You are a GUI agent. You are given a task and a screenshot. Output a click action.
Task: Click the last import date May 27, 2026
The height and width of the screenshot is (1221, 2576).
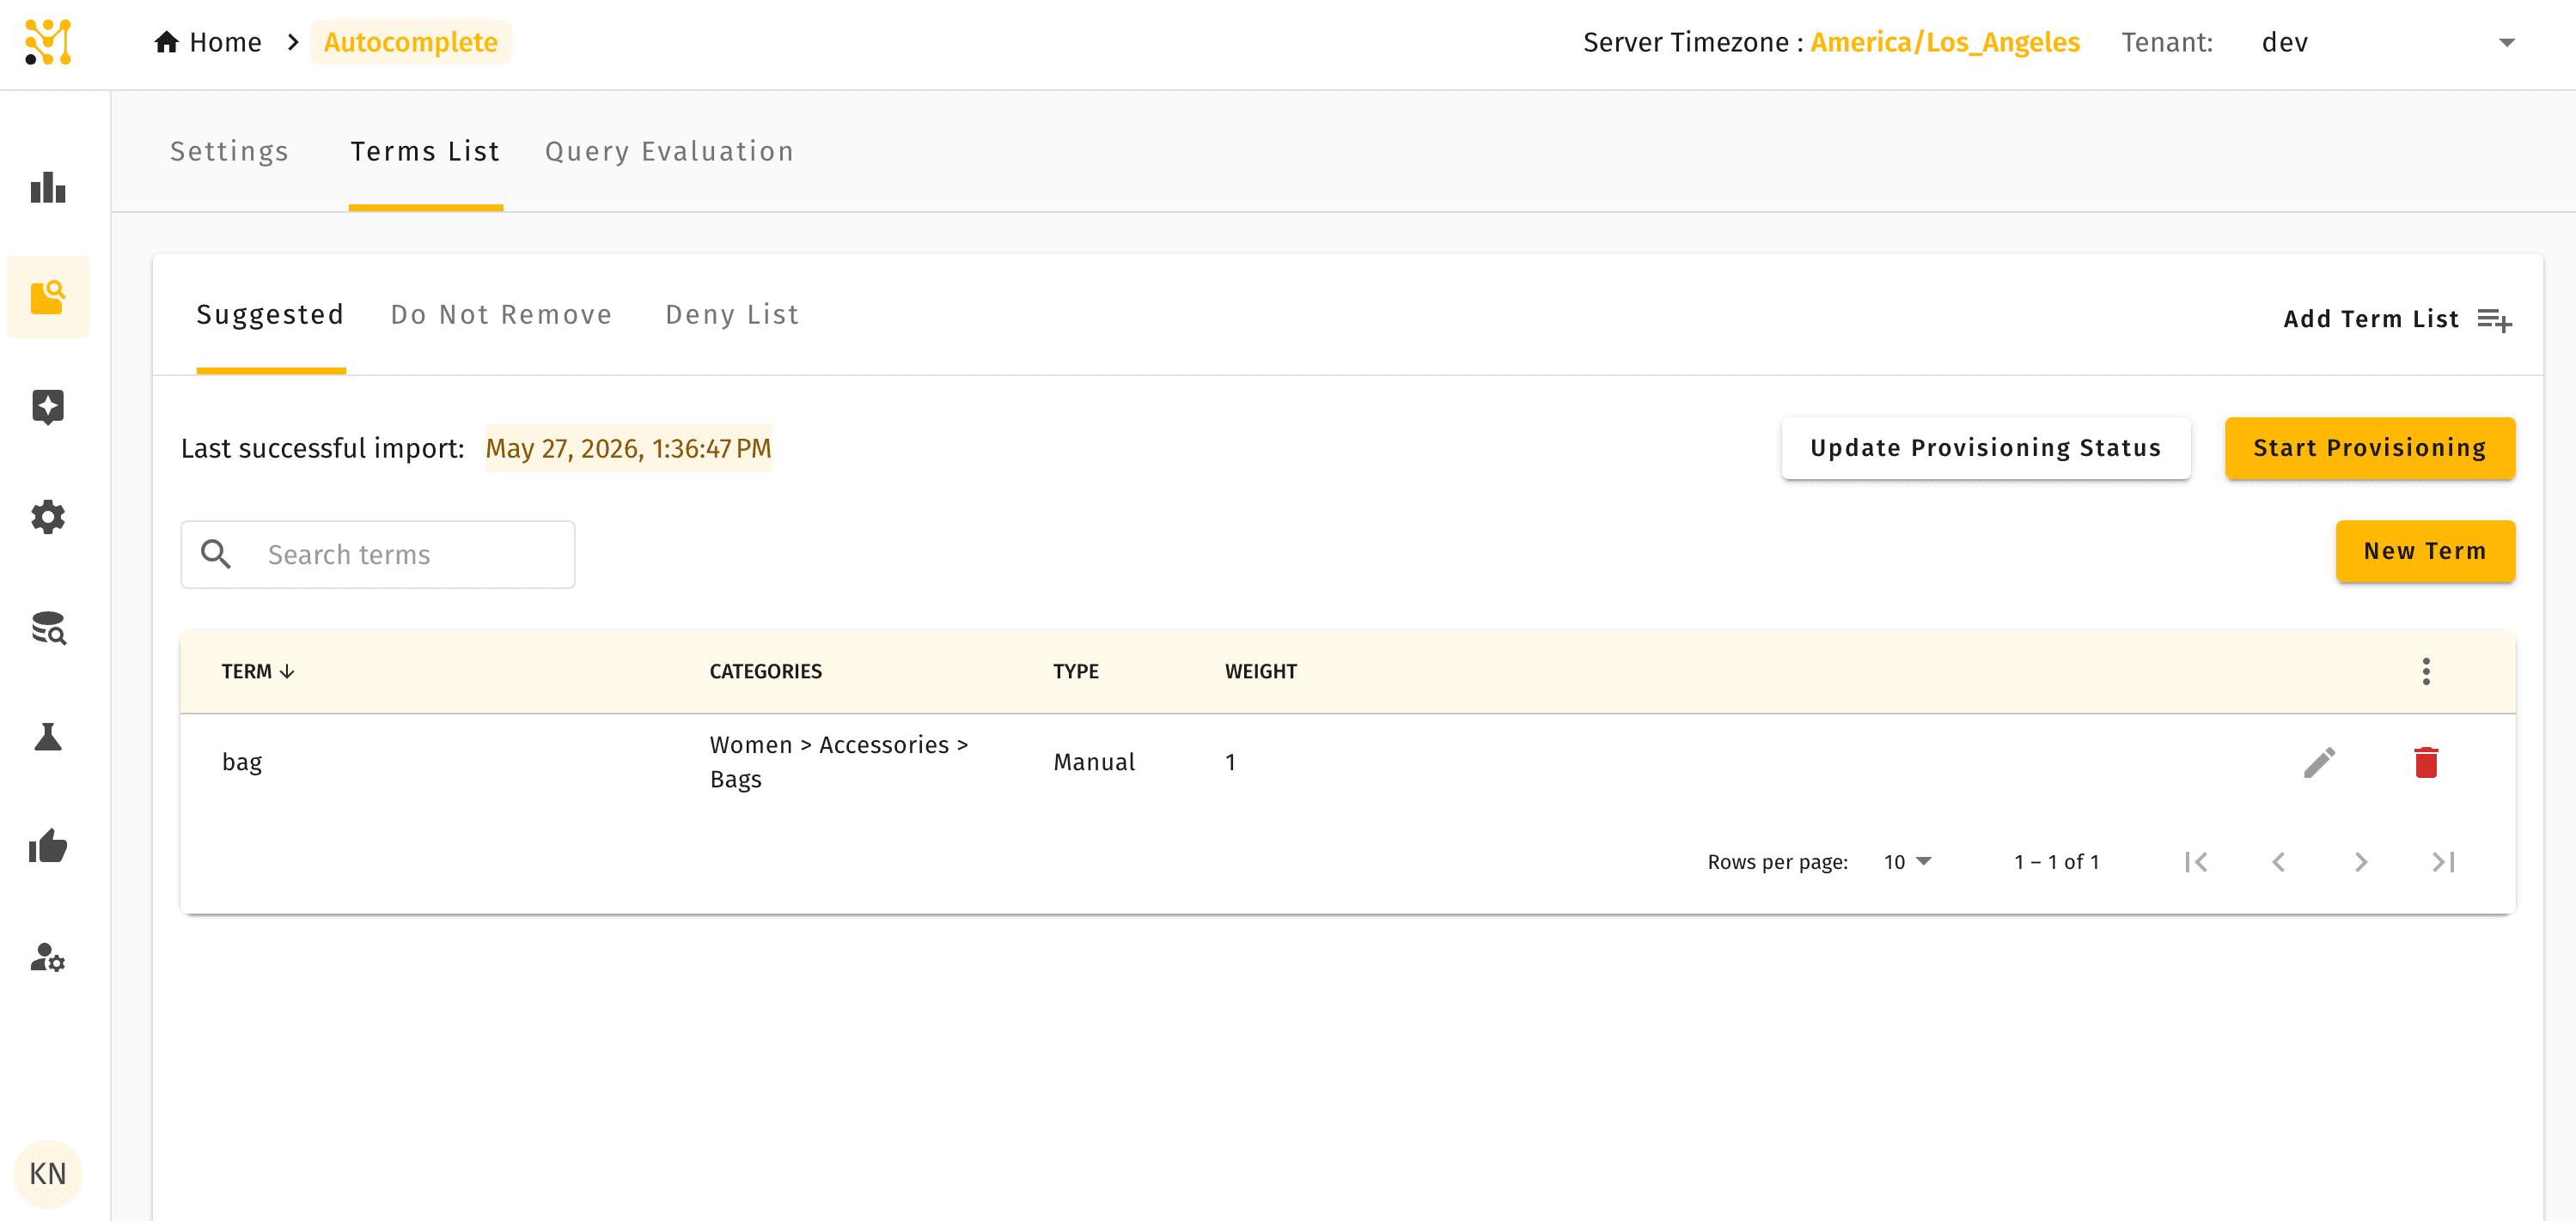click(628, 447)
